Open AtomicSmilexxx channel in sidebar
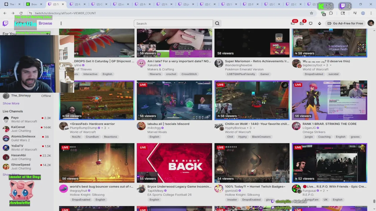Image resolution: width=376 pixels, height=211 pixels. tap(27, 138)
